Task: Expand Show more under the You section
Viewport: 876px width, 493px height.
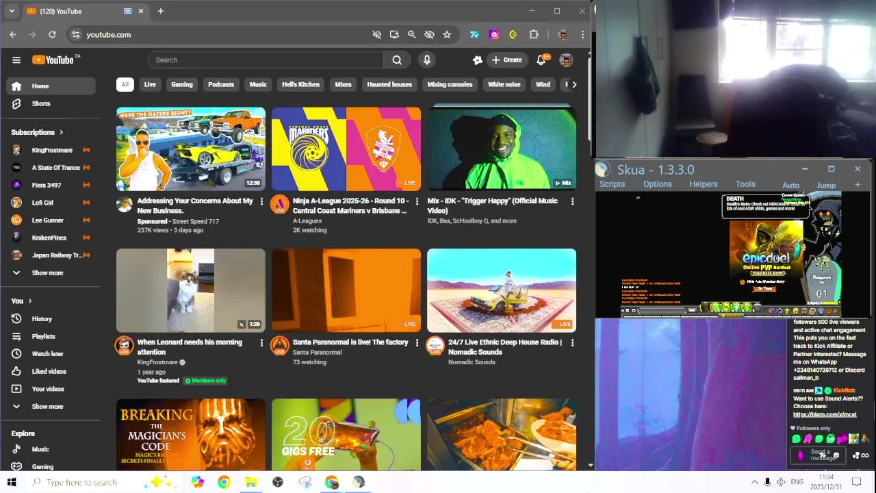Action: click(51, 406)
